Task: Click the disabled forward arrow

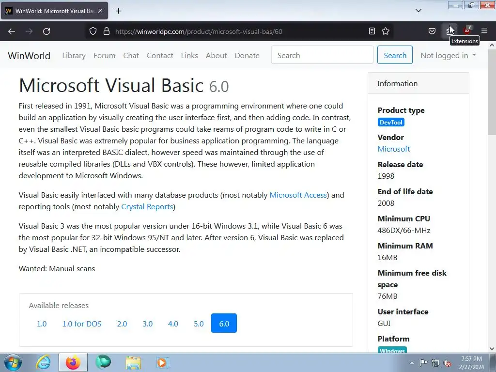Action: pos(29,31)
